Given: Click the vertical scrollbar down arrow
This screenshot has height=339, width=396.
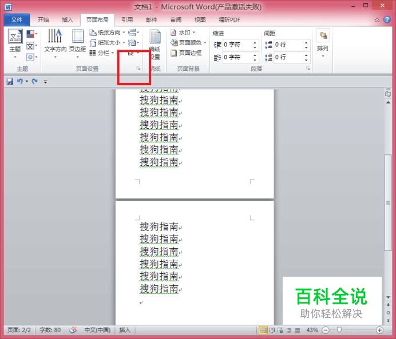Looking at the screenshot, I should pos(388,297).
